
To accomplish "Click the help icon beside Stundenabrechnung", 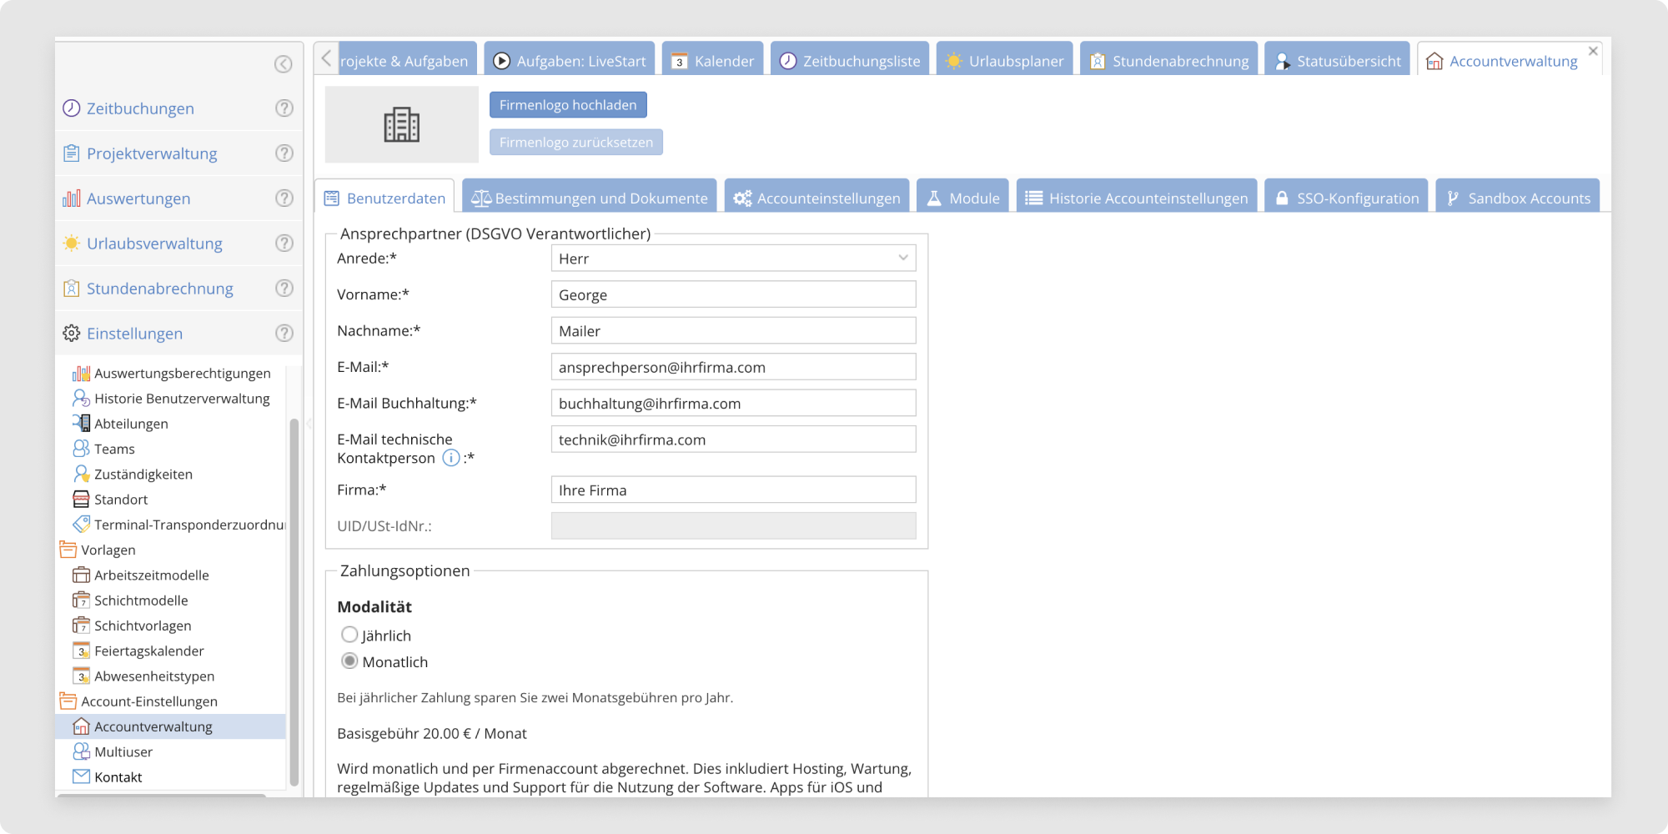I will tap(284, 289).
